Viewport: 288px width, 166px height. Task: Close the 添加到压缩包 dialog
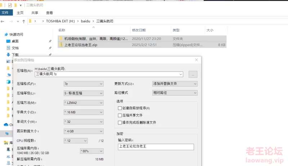[x=196, y=60]
